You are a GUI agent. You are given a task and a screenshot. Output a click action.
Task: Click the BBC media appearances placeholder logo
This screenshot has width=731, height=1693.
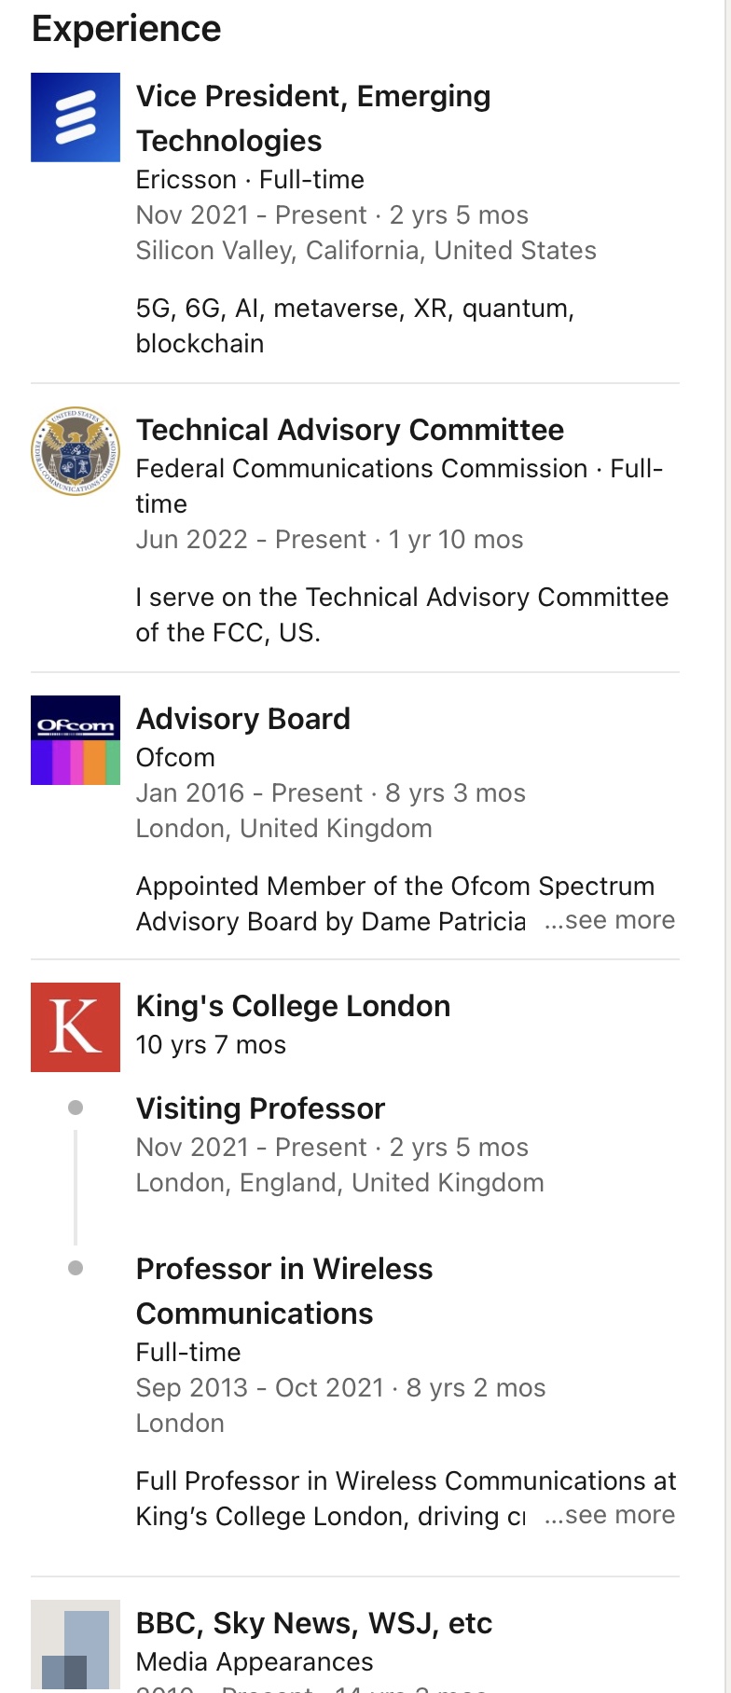coord(76,1645)
